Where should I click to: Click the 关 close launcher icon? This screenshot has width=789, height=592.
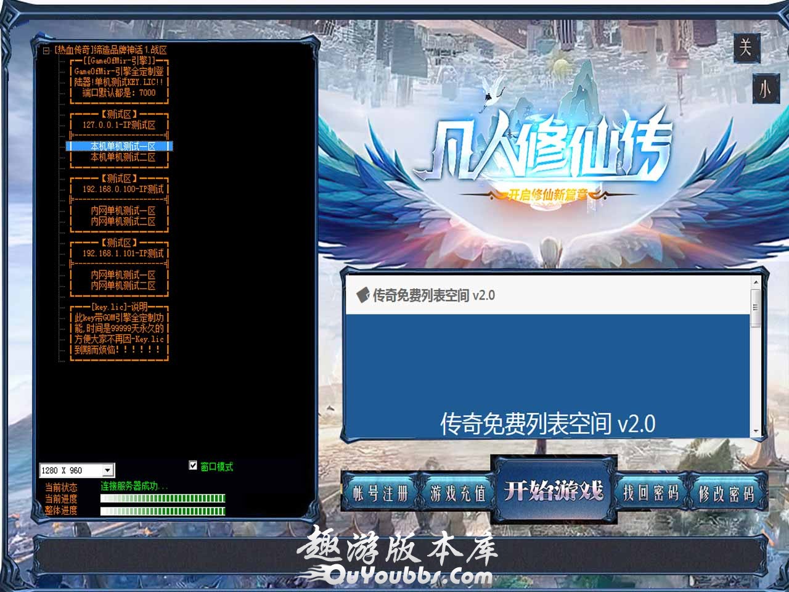point(746,47)
